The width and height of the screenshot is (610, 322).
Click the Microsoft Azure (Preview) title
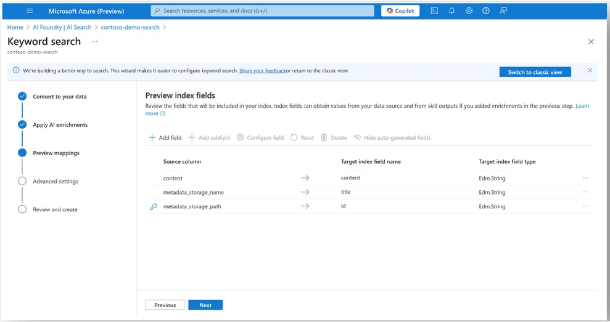[x=86, y=11]
